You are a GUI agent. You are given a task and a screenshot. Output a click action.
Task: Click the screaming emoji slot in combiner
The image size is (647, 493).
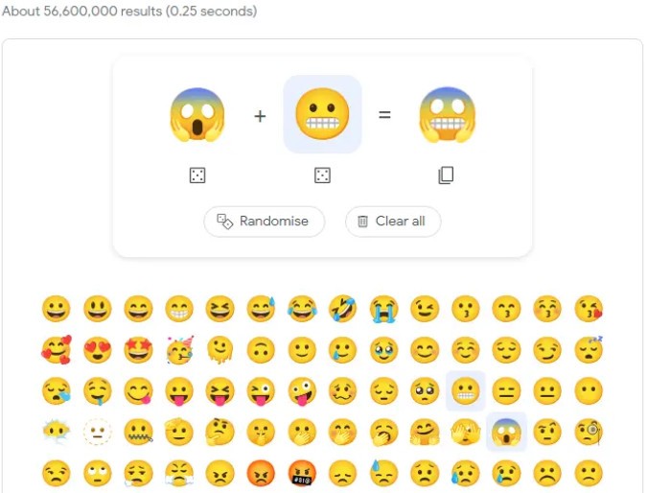[197, 114]
